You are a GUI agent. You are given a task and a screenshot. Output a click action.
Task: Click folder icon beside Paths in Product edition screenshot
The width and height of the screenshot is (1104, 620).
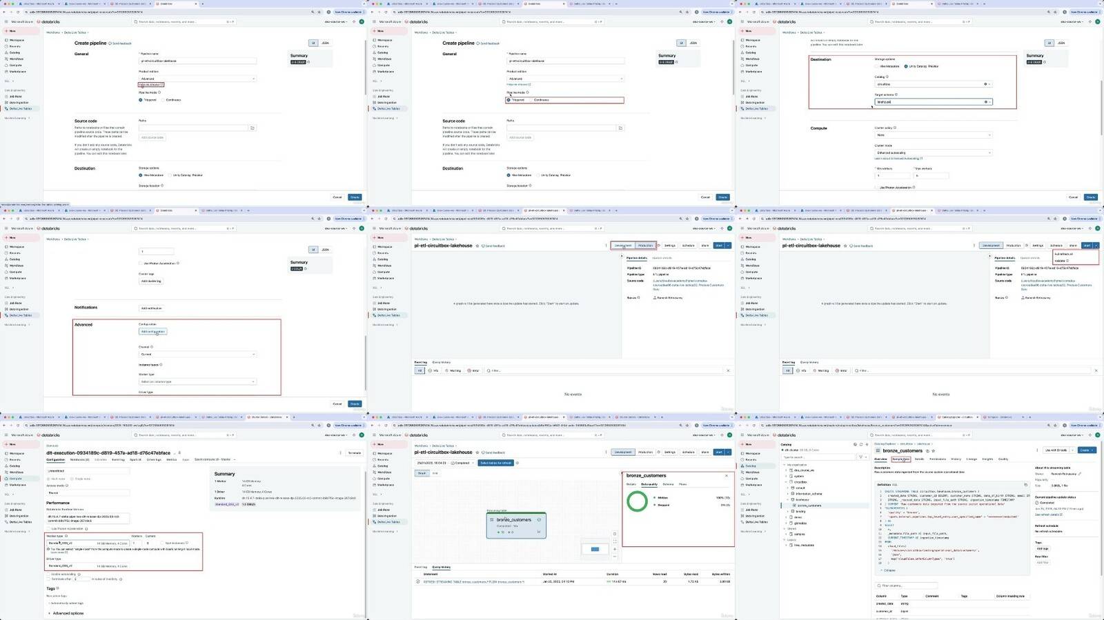[x=253, y=128]
